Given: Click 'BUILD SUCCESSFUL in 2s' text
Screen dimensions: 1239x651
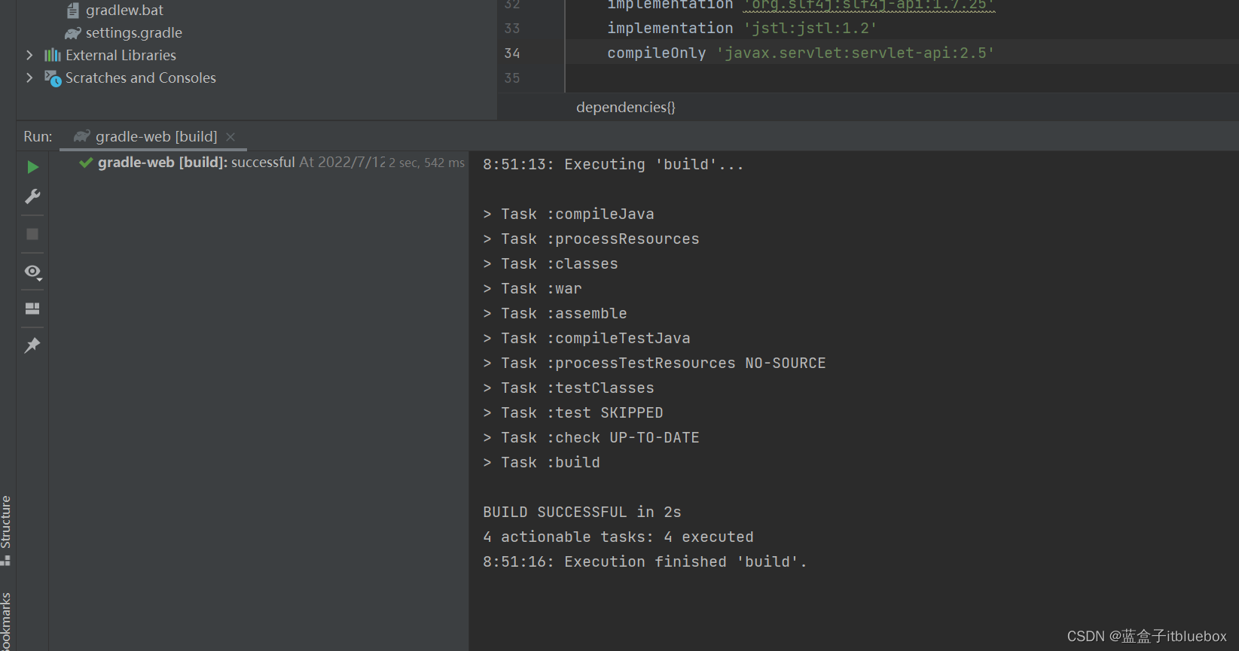Looking at the screenshot, I should tap(582, 513).
